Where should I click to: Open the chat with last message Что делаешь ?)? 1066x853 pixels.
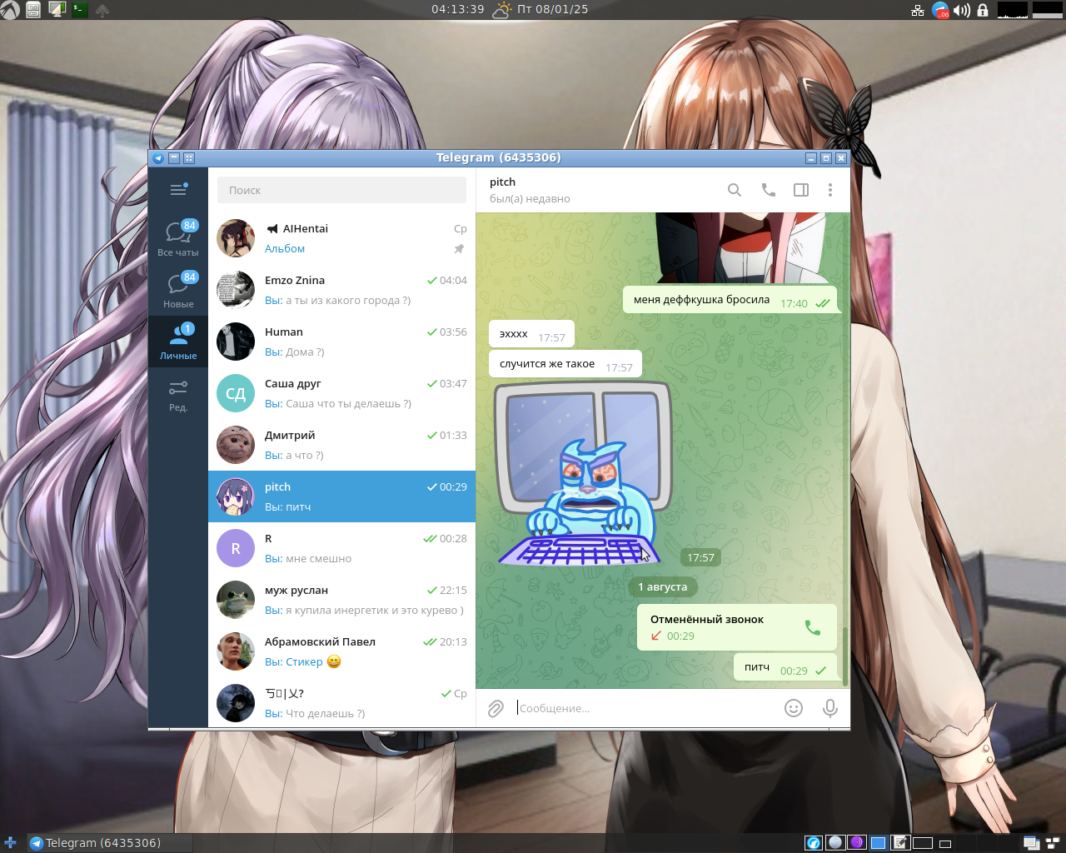click(341, 702)
